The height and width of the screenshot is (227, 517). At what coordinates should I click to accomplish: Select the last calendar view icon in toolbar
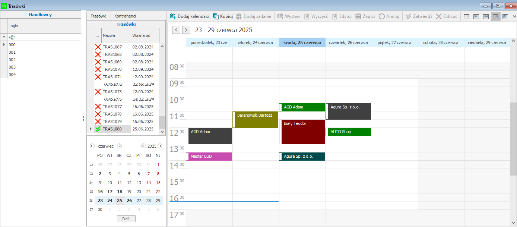[x=505, y=16]
